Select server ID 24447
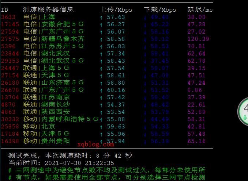 click(10, 68)
